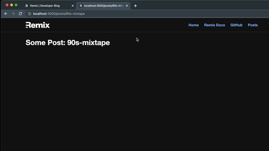This screenshot has width=269, height=151.
Task: Reload the current page
Action: pos(21,14)
